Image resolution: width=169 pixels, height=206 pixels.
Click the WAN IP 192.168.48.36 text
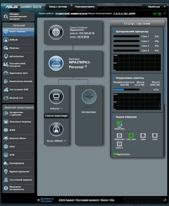[87, 33]
